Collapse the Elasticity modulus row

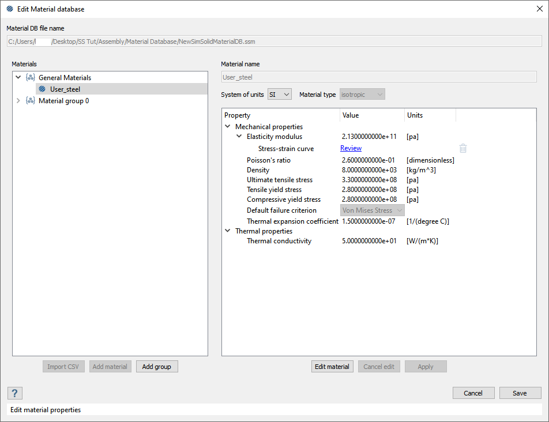point(239,137)
